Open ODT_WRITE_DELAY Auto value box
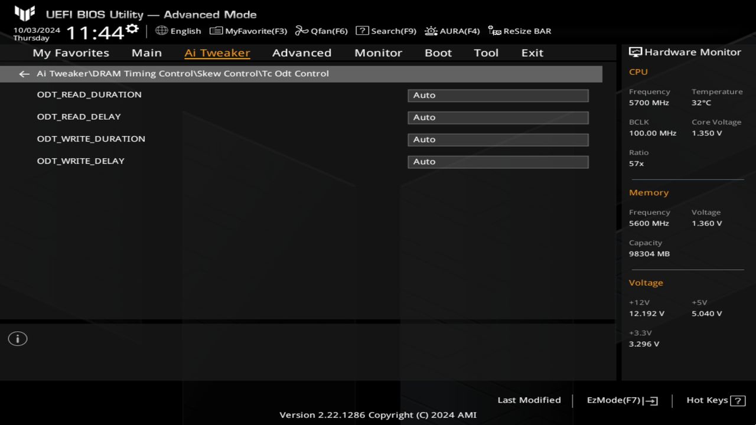Screen dimensions: 756x425 click(x=498, y=162)
